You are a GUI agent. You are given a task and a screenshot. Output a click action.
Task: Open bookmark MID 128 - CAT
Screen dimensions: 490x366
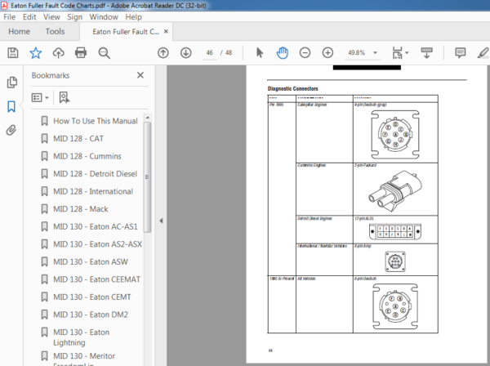(x=78, y=138)
